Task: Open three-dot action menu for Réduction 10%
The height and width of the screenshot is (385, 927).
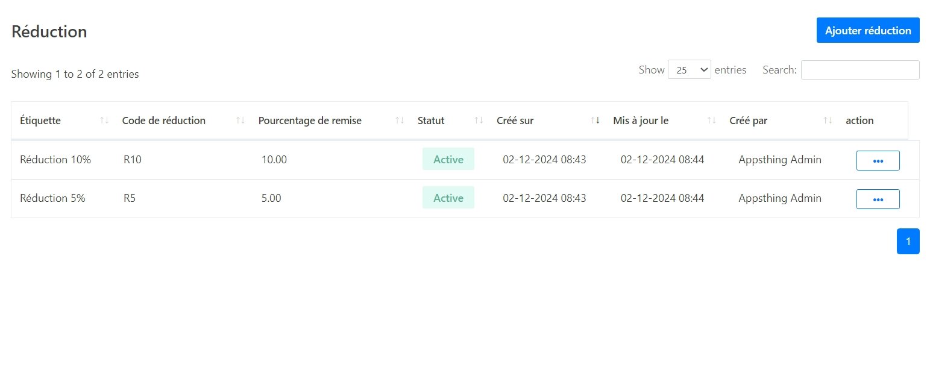Action: (x=878, y=160)
